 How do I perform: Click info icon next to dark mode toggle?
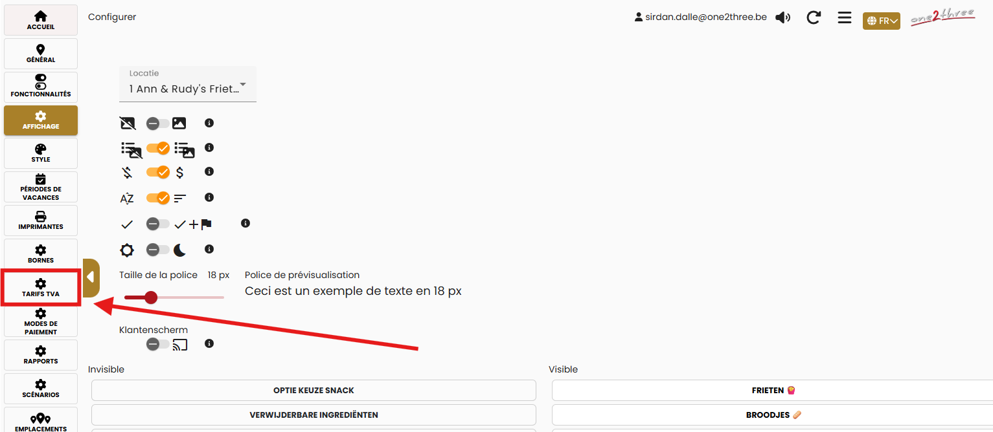(x=209, y=249)
